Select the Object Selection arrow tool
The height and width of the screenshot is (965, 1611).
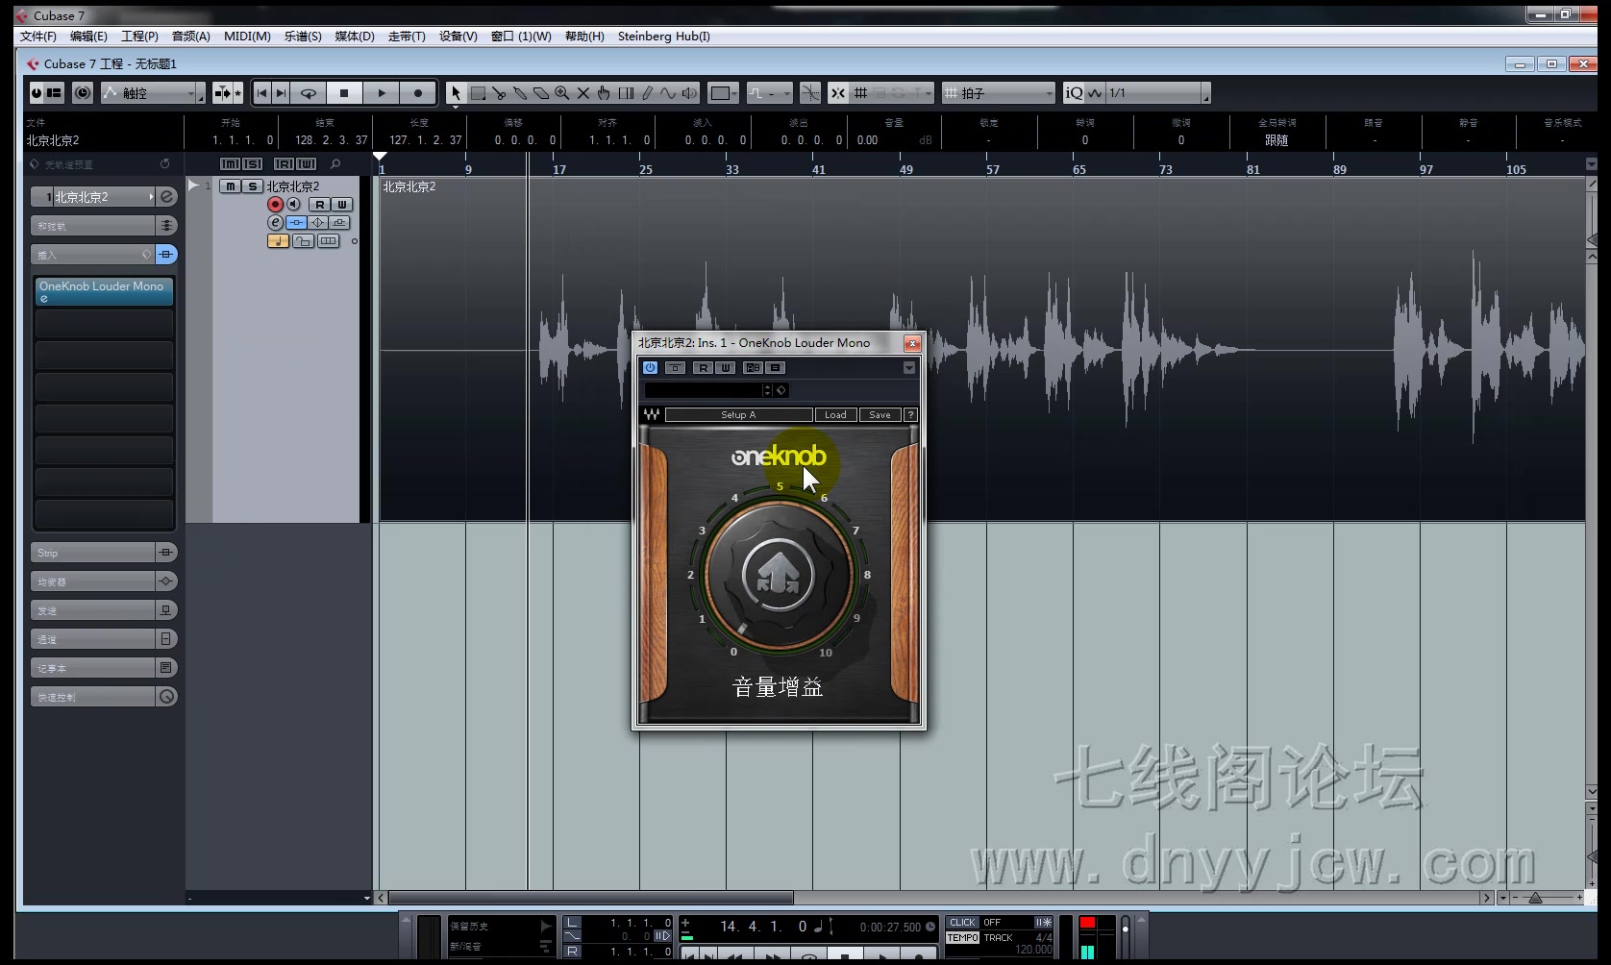pyautogui.click(x=456, y=93)
